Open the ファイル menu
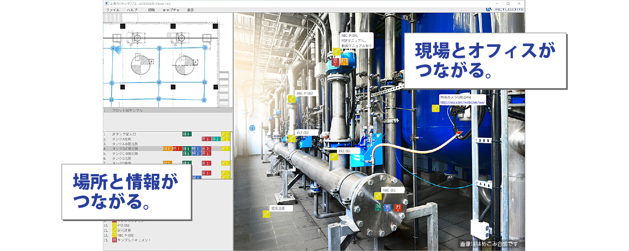The width and height of the screenshot is (629, 251). click(113, 10)
